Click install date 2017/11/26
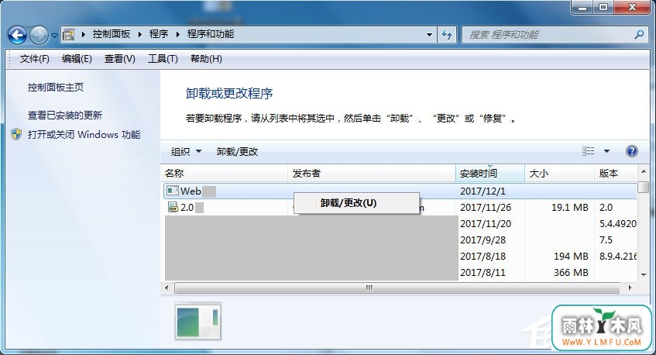 tap(486, 208)
